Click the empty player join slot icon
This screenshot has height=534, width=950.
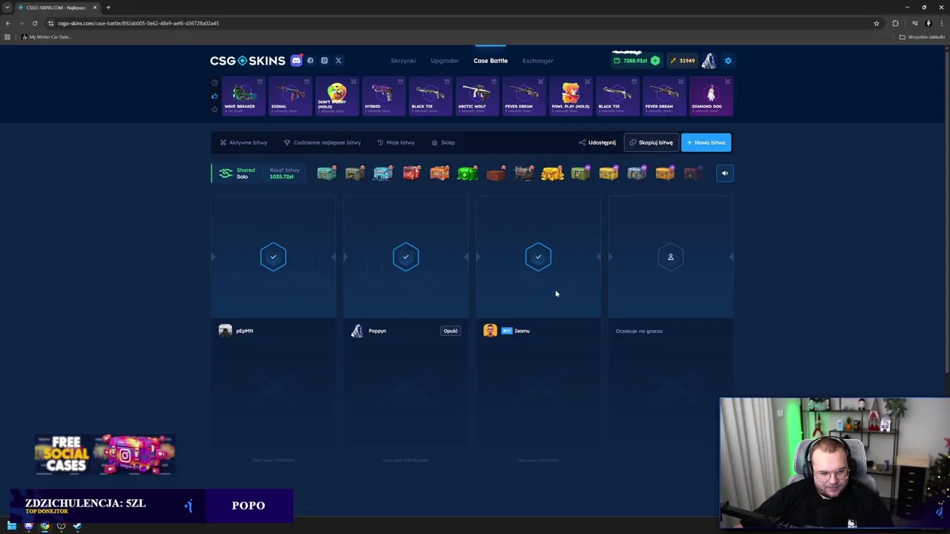coord(670,257)
